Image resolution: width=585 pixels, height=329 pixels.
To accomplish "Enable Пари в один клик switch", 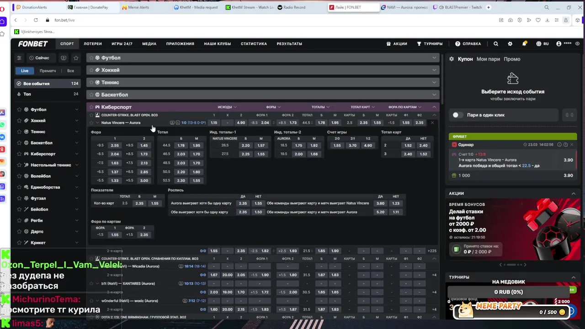I will (457, 115).
